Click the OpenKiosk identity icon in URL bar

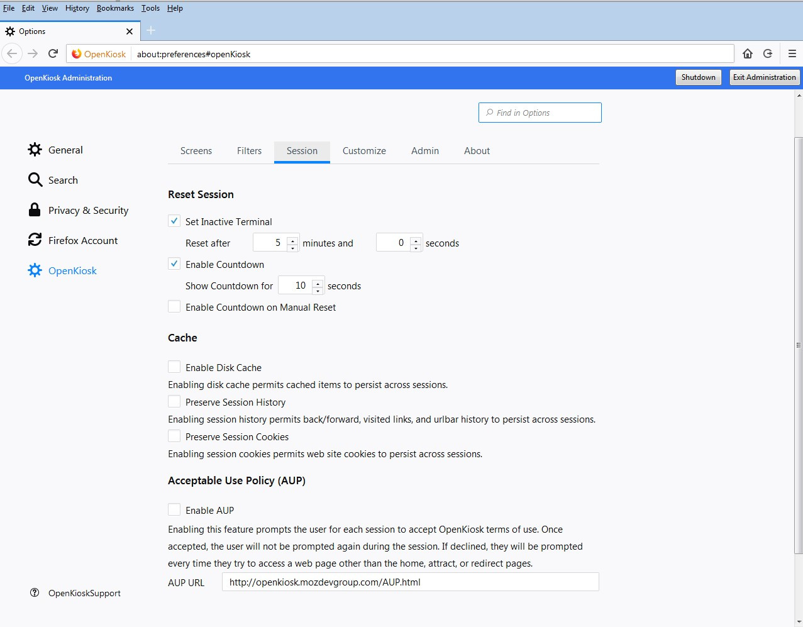[77, 54]
